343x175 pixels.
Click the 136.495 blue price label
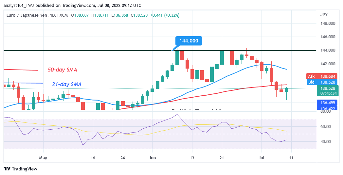click(327, 103)
